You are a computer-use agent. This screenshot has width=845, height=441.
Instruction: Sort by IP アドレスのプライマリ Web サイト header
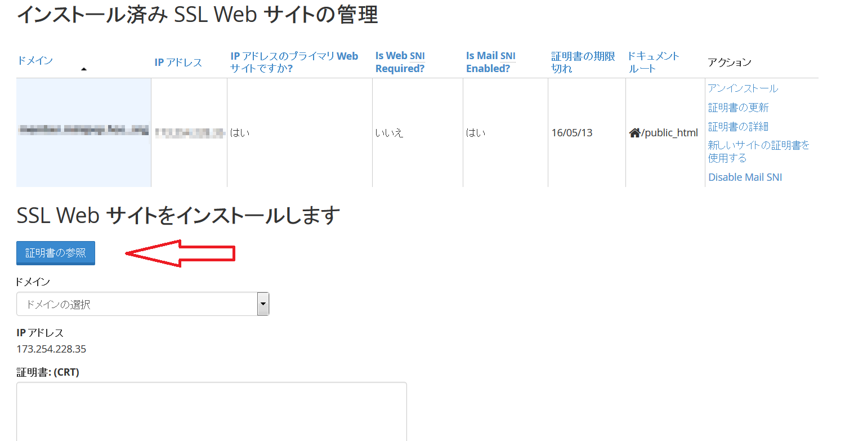(294, 62)
